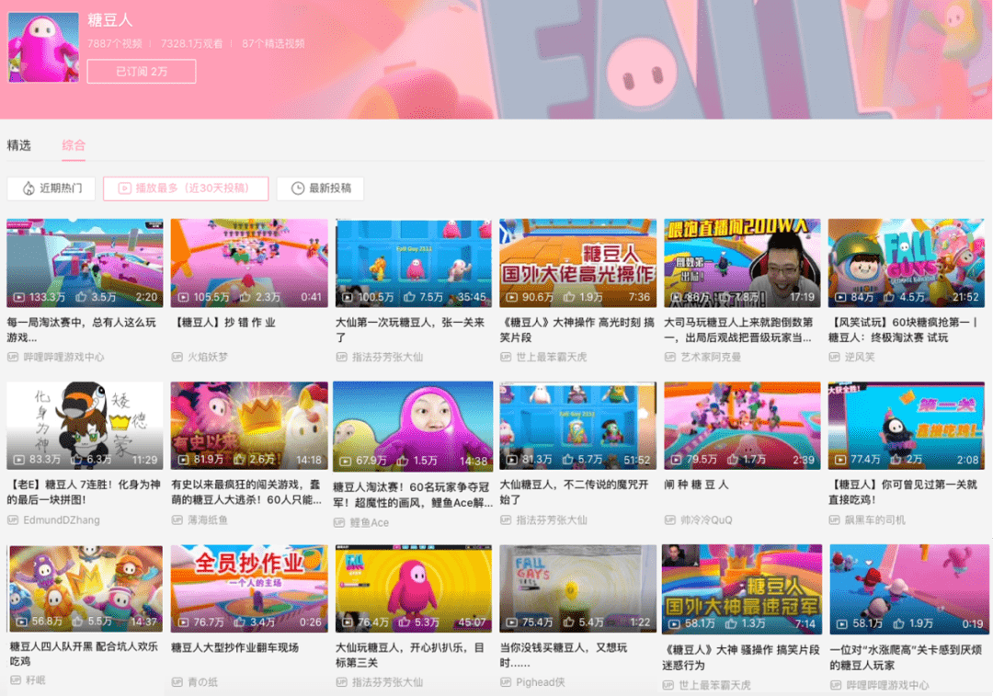Toggle the 已订阅 2万 subscription button

(x=141, y=72)
